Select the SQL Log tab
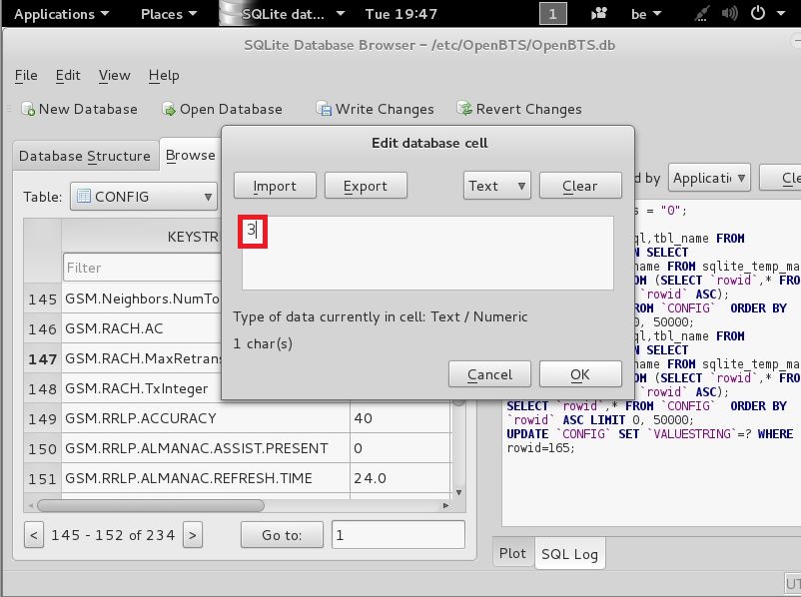Screen dimensions: 801x597 (569, 554)
